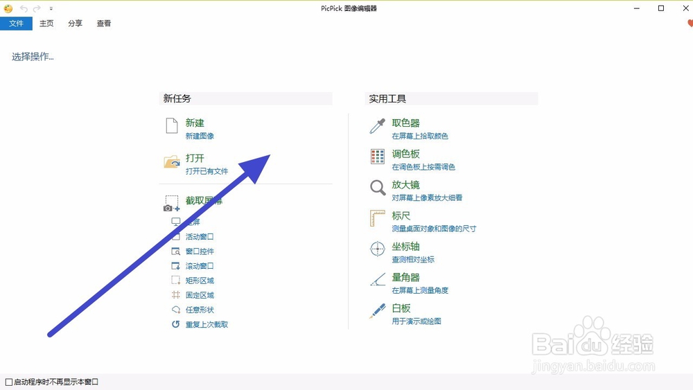Click the redo arrow in title bar

pyautogui.click(x=37, y=8)
